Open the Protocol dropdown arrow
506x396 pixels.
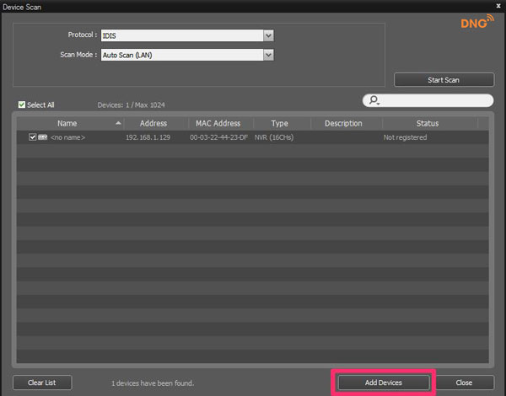268,35
